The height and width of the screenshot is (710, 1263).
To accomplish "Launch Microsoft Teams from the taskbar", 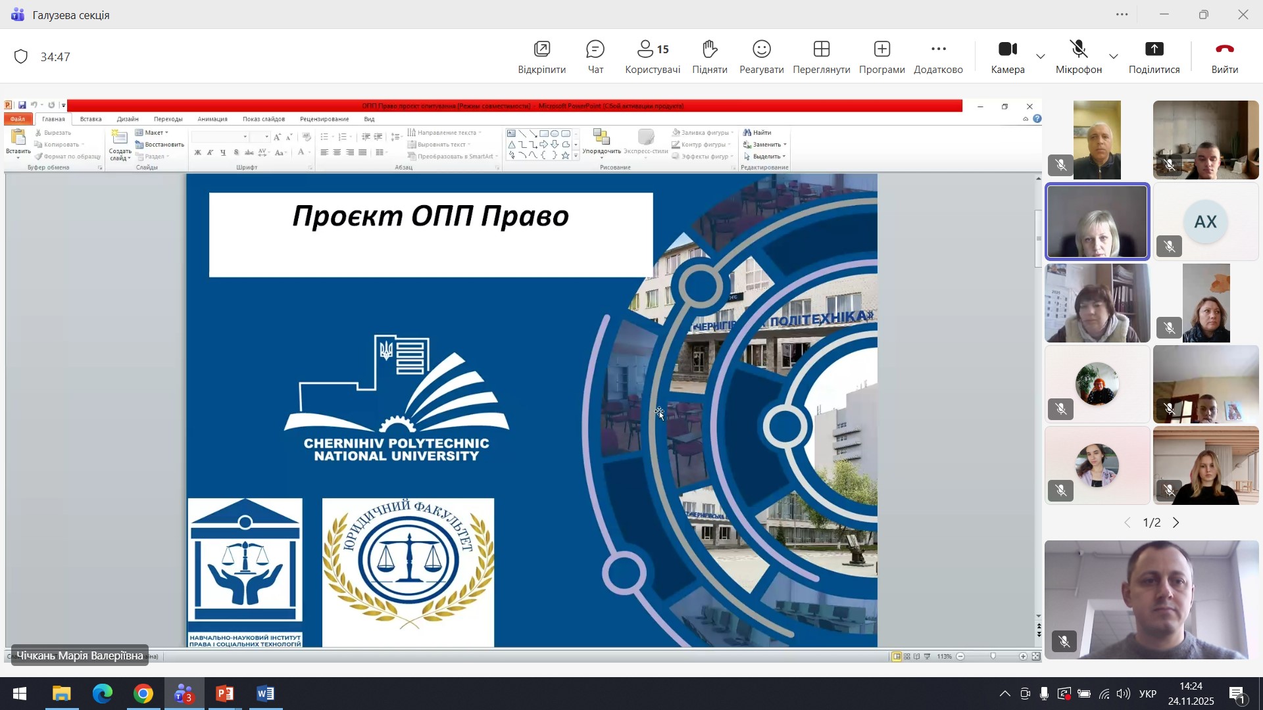I will pyautogui.click(x=184, y=694).
